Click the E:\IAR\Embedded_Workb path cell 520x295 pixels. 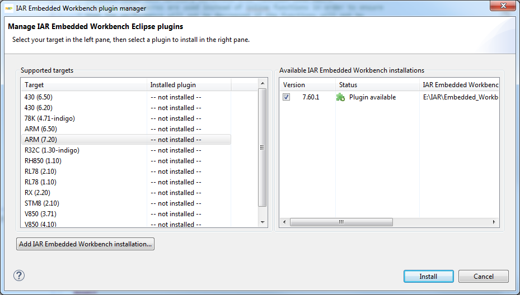click(x=461, y=97)
